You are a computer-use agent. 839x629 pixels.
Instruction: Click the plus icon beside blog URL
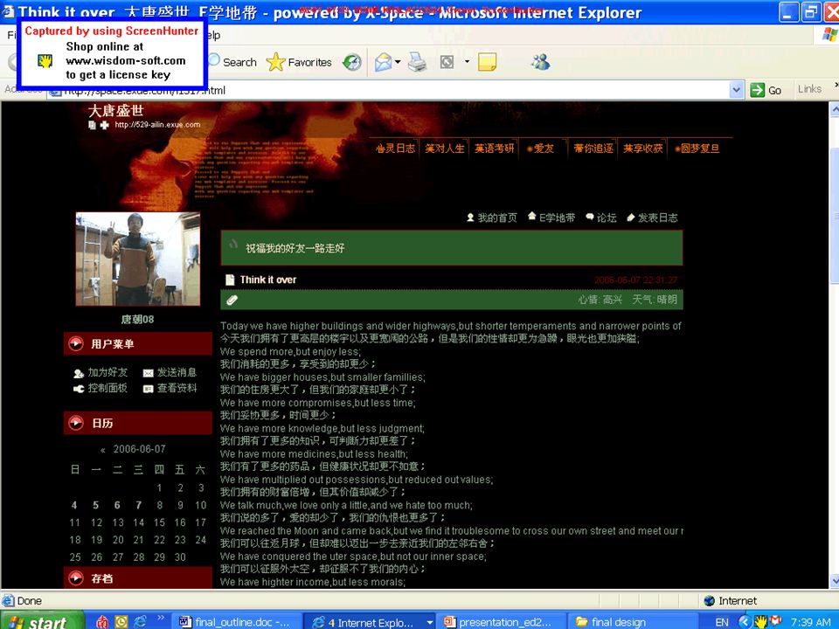tap(104, 125)
